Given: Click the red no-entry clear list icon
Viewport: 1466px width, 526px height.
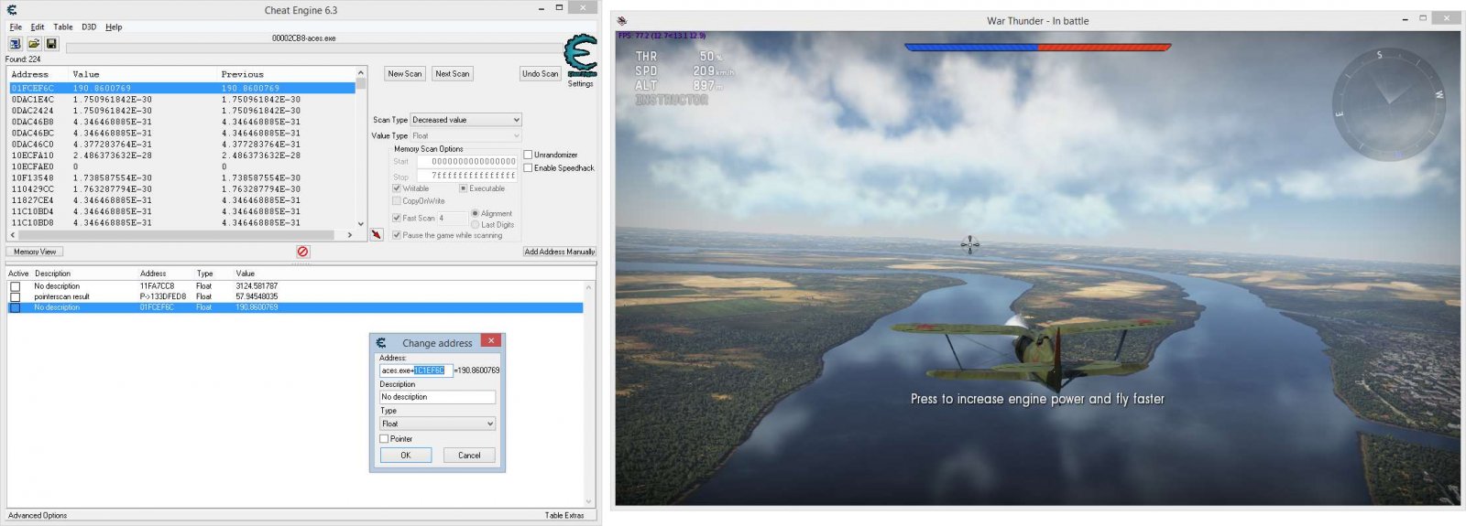Looking at the screenshot, I should (x=303, y=252).
